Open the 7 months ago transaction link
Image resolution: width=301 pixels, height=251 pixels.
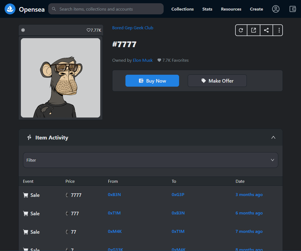[x=249, y=232]
